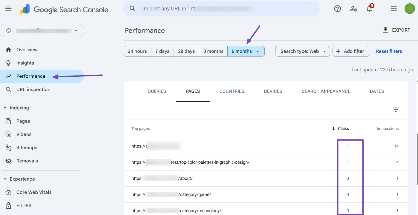Open Core Web Vitals report
This screenshot has width=418, height=215.
coord(34,192)
